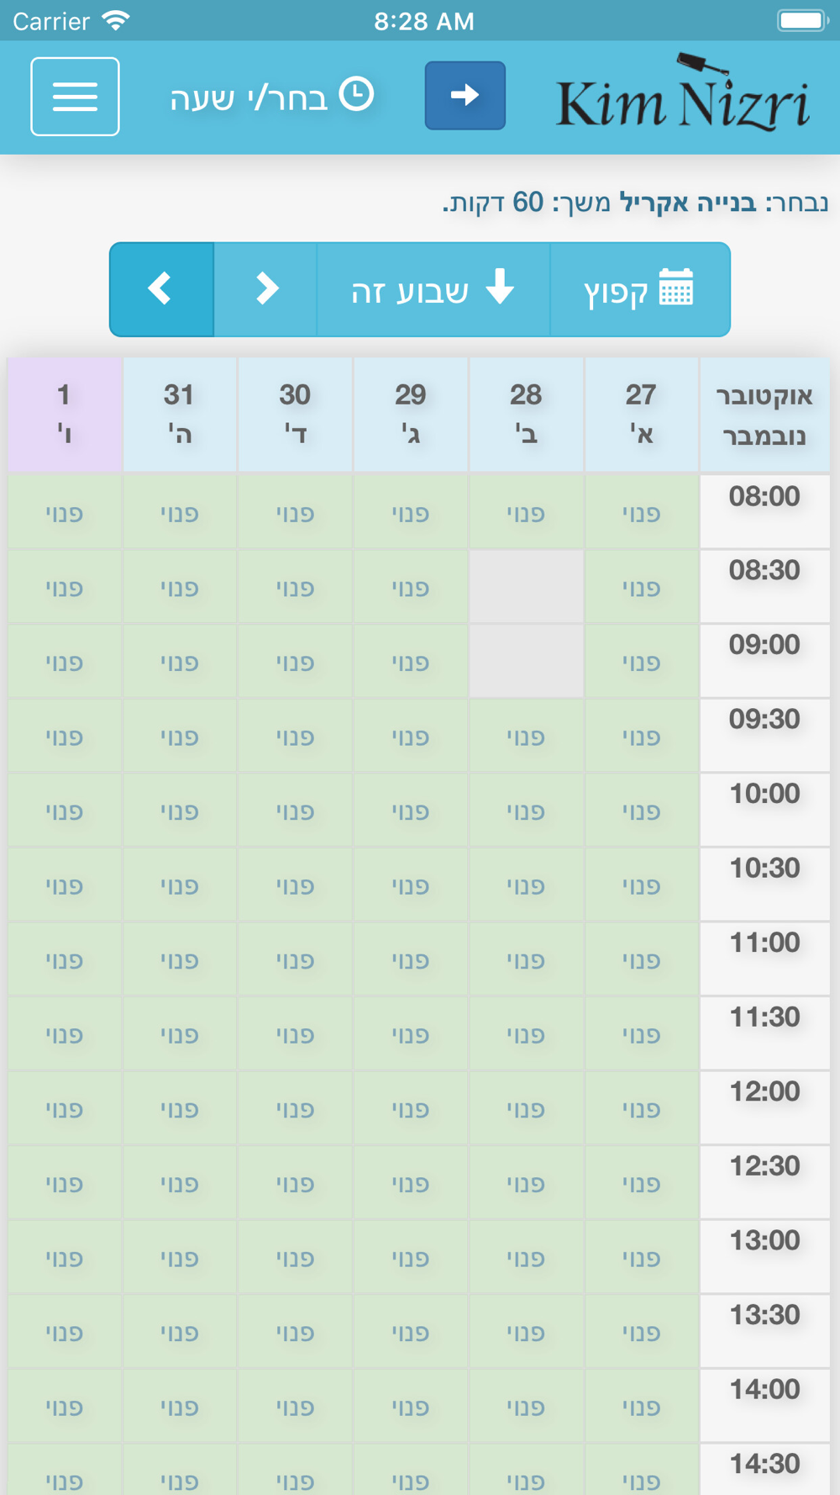This screenshot has height=1495, width=840.
Task: Tap the unavailable gray 08:30 cell on day 28
Action: (526, 587)
